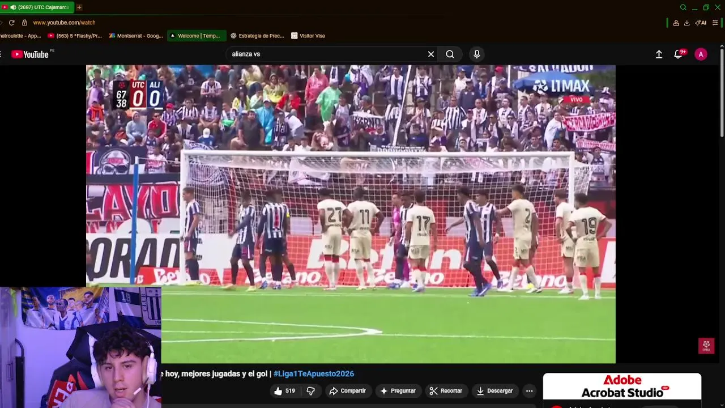Clip the video with Recortar button
Viewport: 725px width, 408px height.
click(446, 391)
